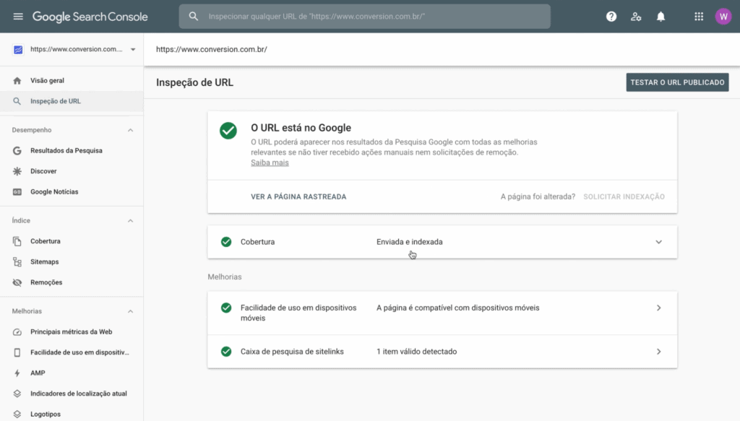
Task: Focus the URL inspection search field
Action: click(x=364, y=17)
